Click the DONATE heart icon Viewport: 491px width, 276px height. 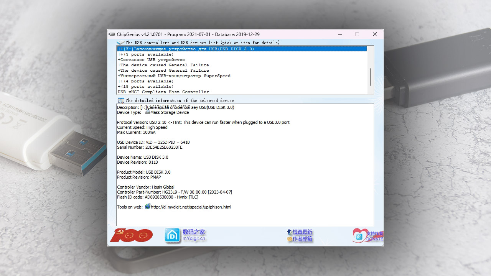[359, 236]
